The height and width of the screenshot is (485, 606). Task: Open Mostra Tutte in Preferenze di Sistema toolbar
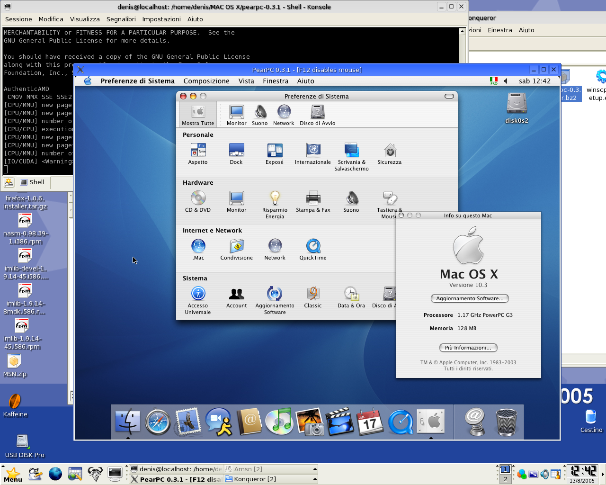click(198, 115)
